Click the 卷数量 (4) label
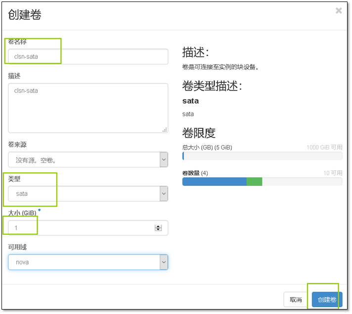 coord(195,173)
